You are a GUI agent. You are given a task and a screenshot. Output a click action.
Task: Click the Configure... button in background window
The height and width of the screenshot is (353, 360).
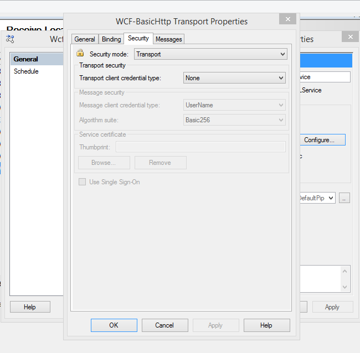click(x=322, y=140)
